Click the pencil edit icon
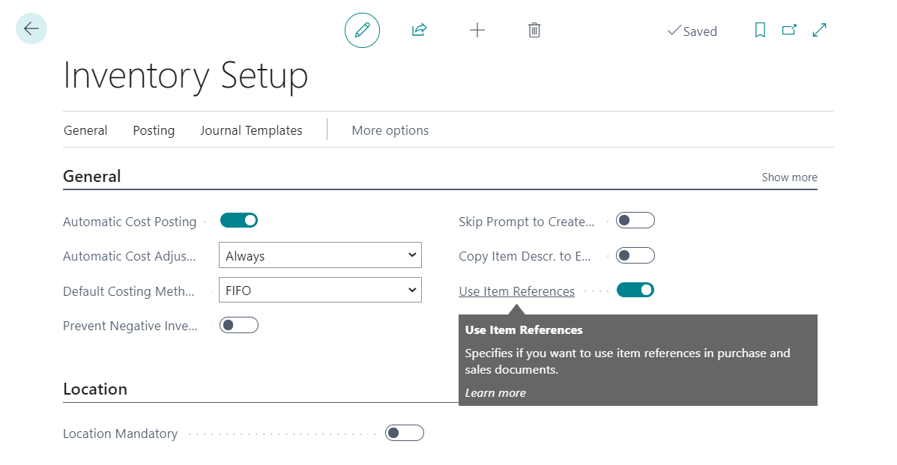This screenshot has height=465, width=897. click(x=362, y=30)
